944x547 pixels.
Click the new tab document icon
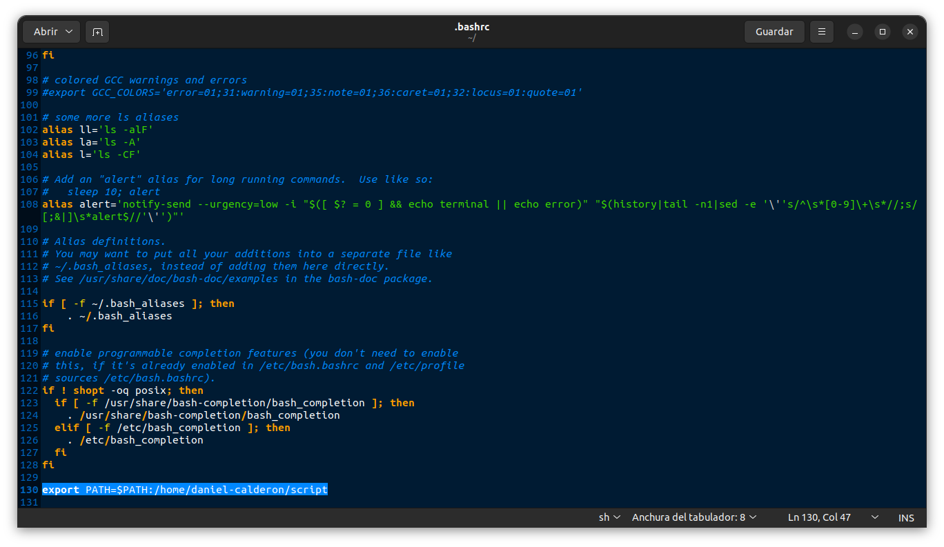97,32
